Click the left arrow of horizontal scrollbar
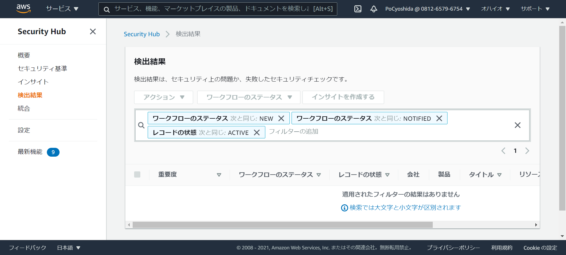This screenshot has height=255, width=566. [x=129, y=225]
